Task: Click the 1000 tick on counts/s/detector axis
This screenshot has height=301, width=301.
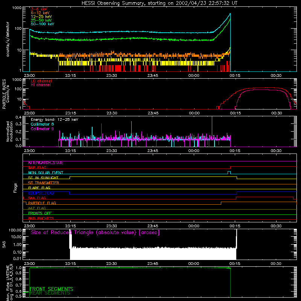Action: coord(17,8)
